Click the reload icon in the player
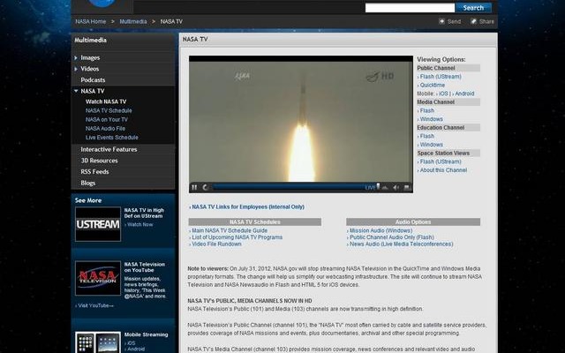This screenshot has height=353, width=565. 205,187
